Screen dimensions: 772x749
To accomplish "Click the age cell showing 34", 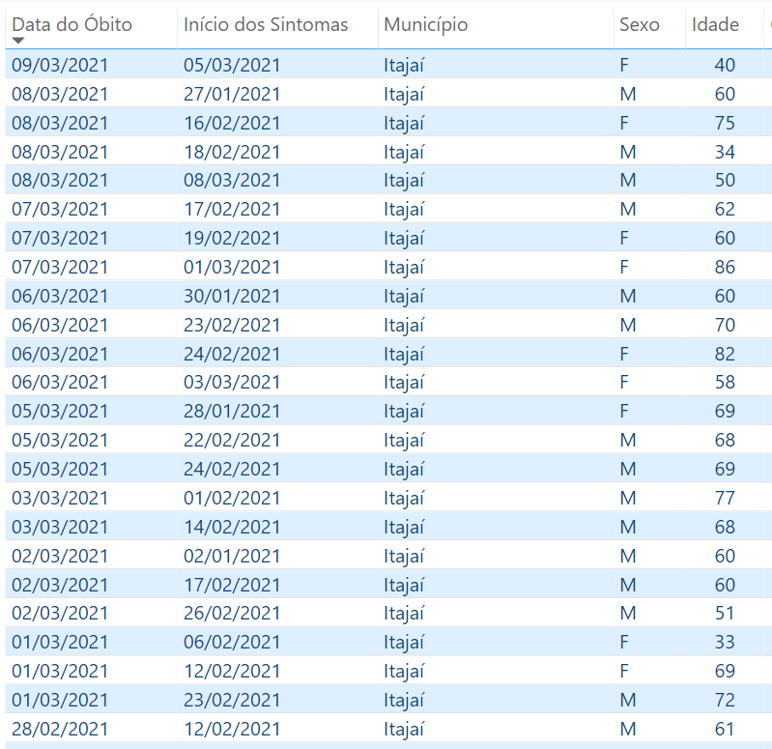I will pos(725,152).
